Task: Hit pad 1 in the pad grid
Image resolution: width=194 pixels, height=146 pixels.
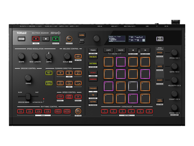Action: pos(108,62)
